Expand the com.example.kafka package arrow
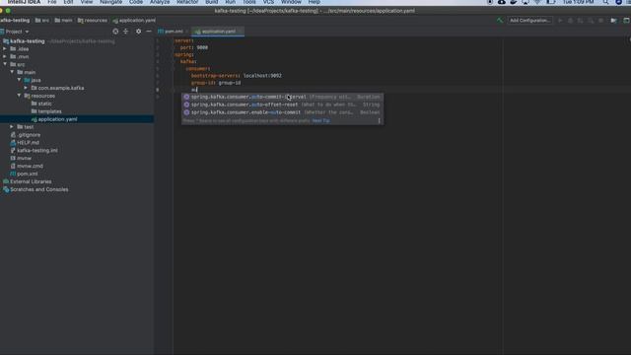The width and height of the screenshot is (631, 355). [26, 88]
